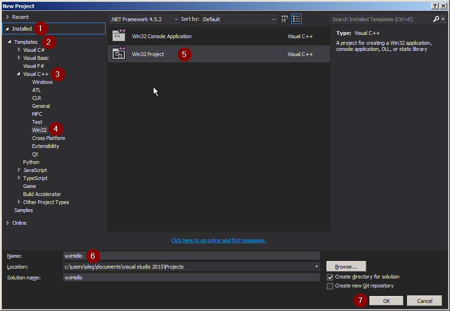The width and height of the screenshot is (450, 311).
Task: Expand the Location path dropdown
Action: click(317, 267)
